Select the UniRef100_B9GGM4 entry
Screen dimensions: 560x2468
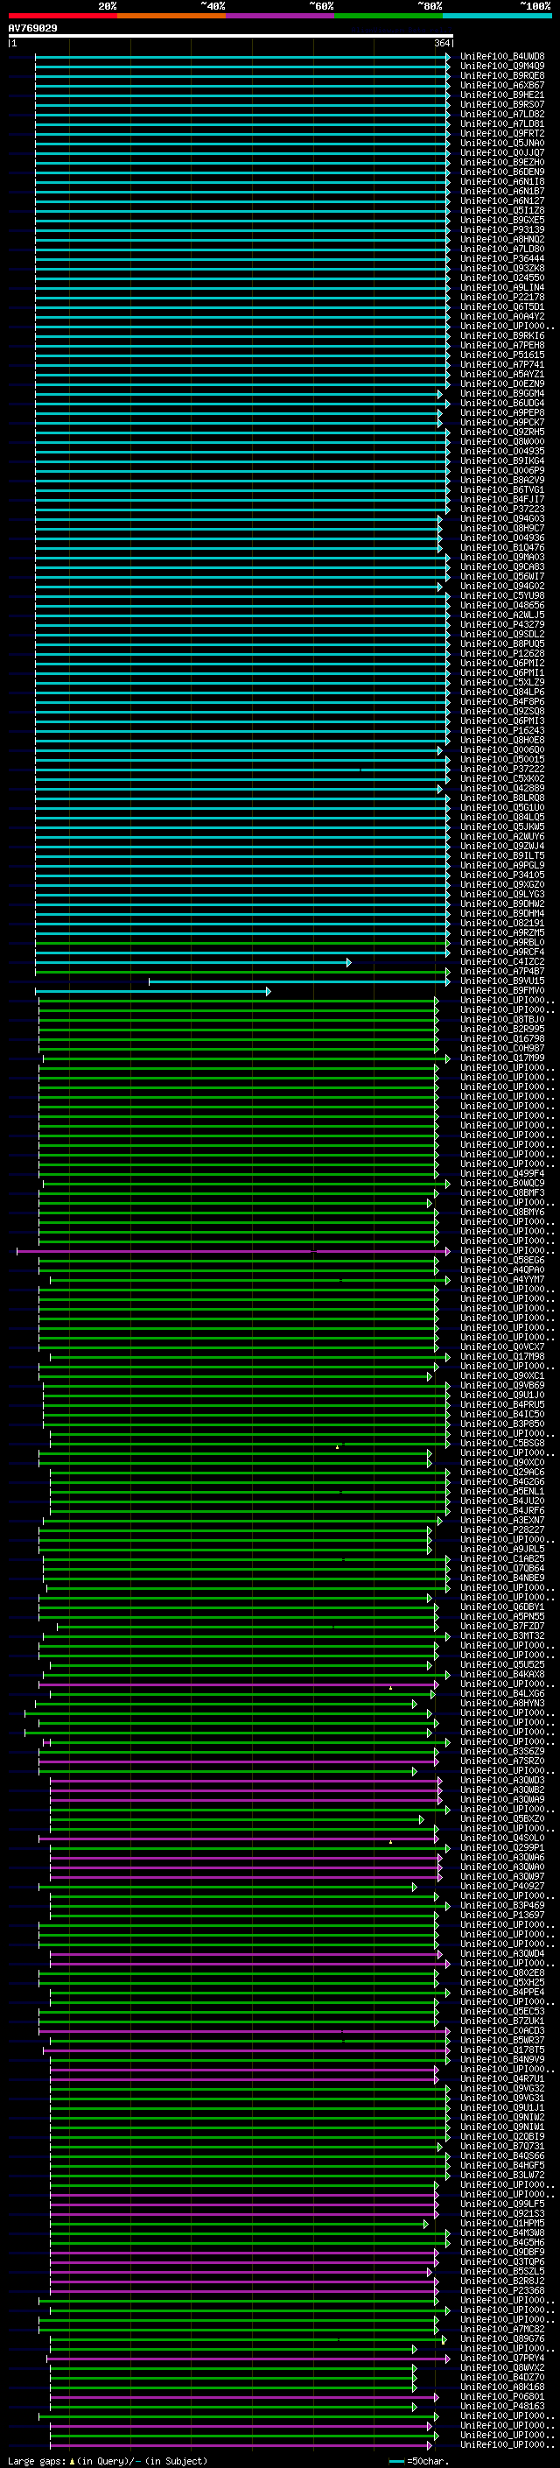pyautogui.click(x=502, y=394)
